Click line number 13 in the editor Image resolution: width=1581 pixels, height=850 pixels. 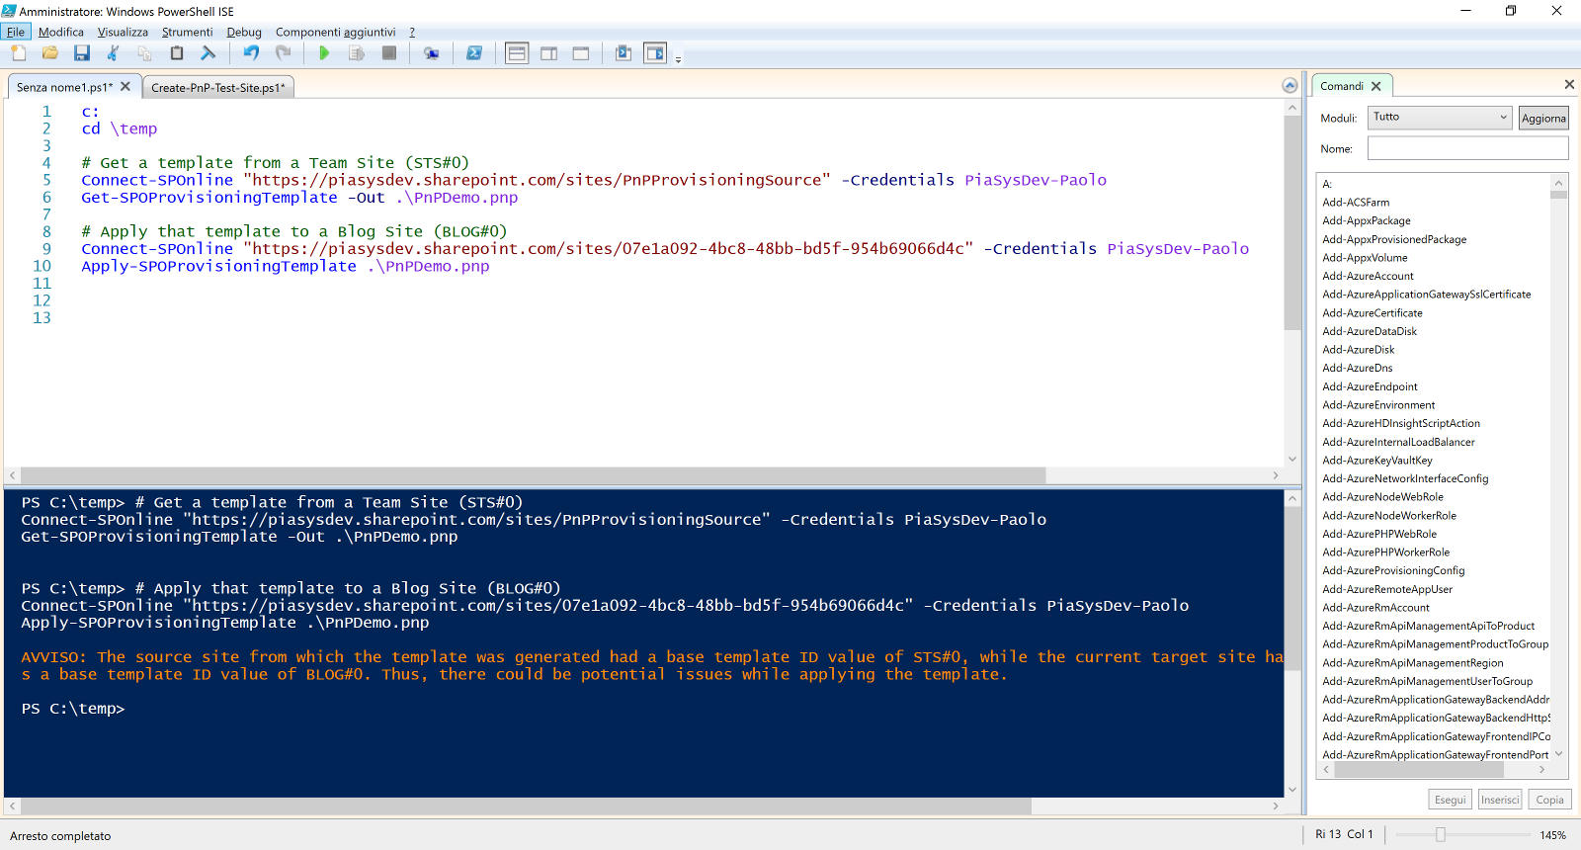point(42,318)
